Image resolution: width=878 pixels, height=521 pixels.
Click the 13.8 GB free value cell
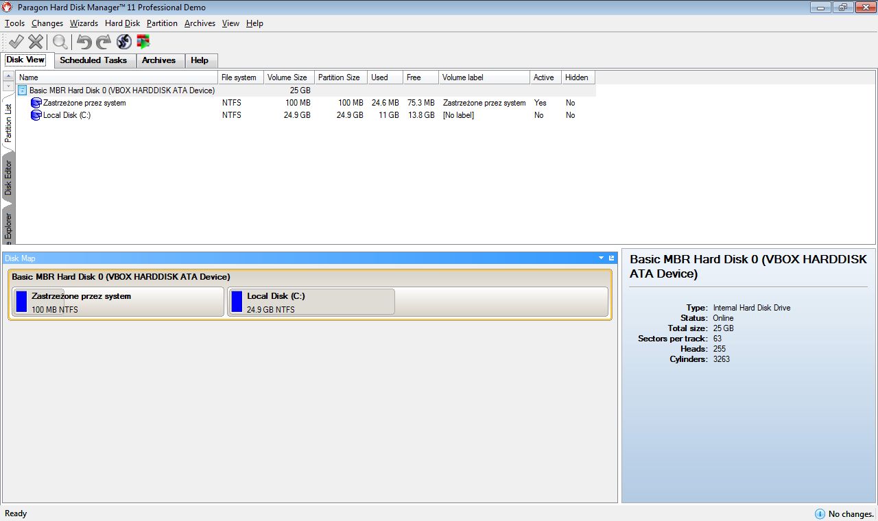(x=420, y=115)
